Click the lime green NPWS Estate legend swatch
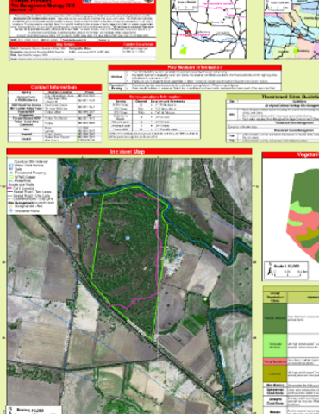 pyautogui.click(x=11, y=177)
